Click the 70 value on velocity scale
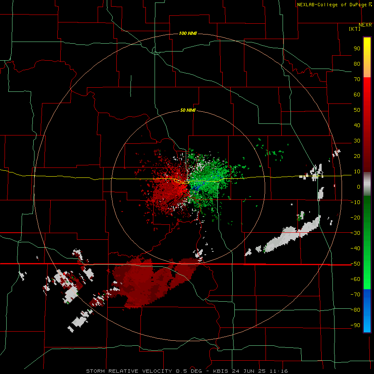Viewport: 374px width, 374px height. [357, 79]
